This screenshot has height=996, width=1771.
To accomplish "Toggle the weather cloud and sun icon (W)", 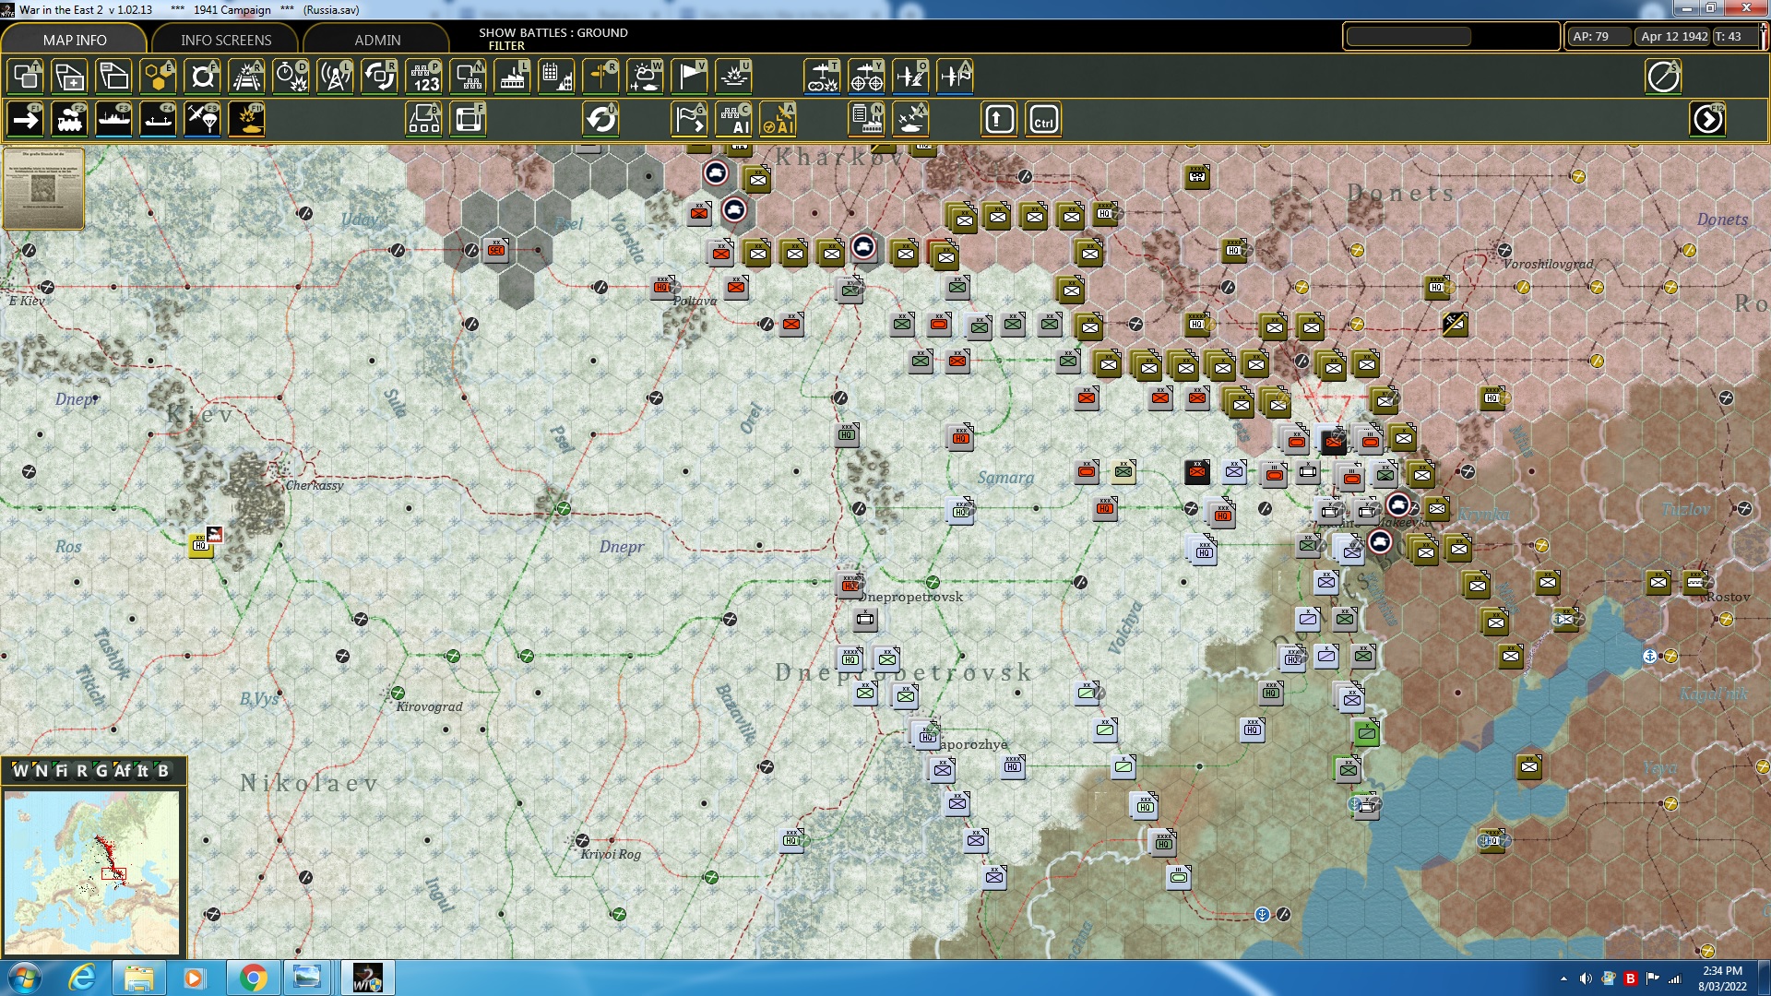I will tap(645, 77).
